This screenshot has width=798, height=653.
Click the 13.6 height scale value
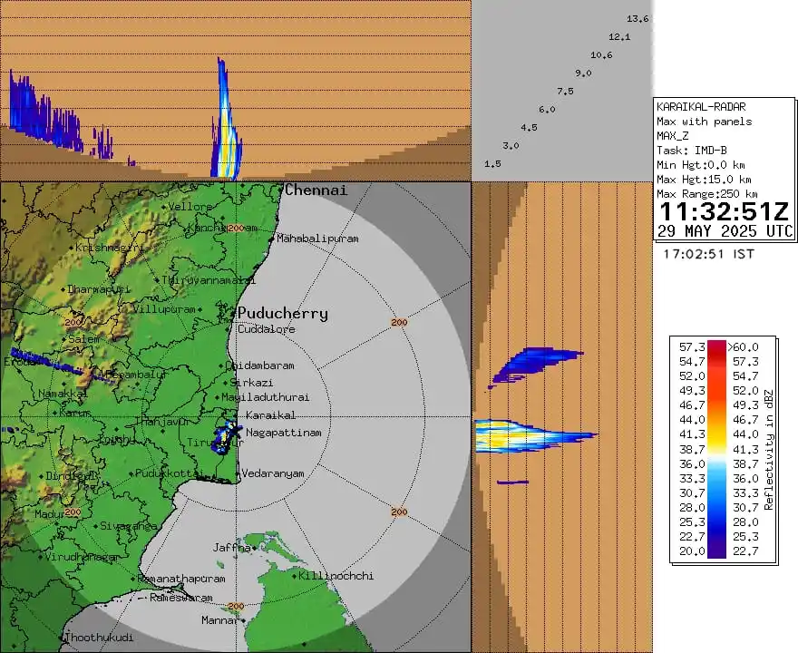pyautogui.click(x=637, y=19)
